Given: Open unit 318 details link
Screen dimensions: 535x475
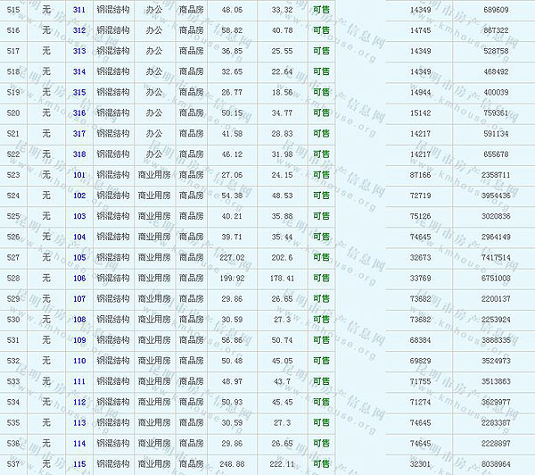Looking at the screenshot, I should pyautogui.click(x=79, y=154).
